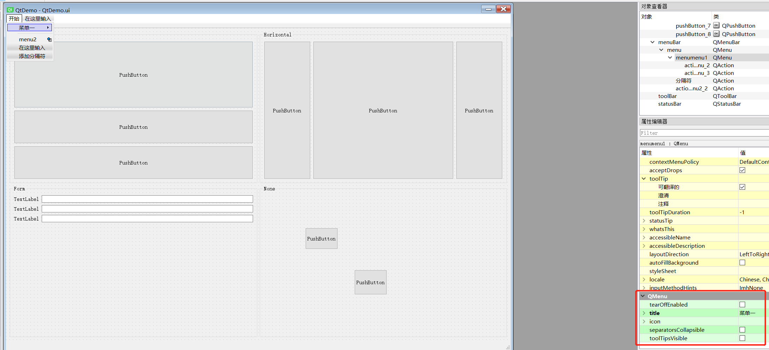Click the 开始 menu in the menu bar
The image size is (769, 350).
(x=14, y=19)
